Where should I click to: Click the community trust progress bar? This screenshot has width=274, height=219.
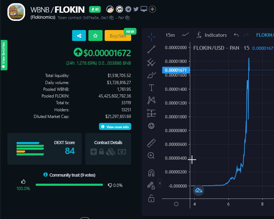point(69,185)
